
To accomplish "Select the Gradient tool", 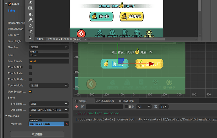I will (30, 8).
